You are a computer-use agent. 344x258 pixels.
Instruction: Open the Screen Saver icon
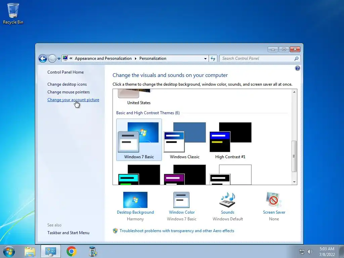pos(273,200)
